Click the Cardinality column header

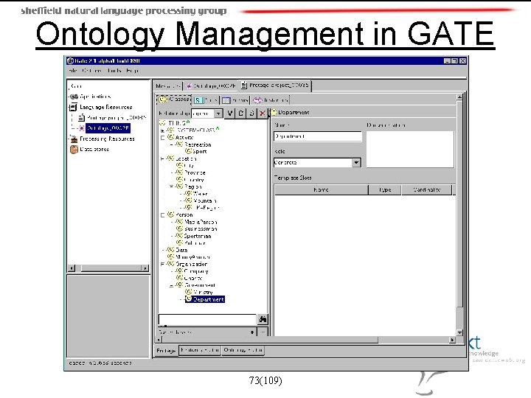tap(427, 190)
